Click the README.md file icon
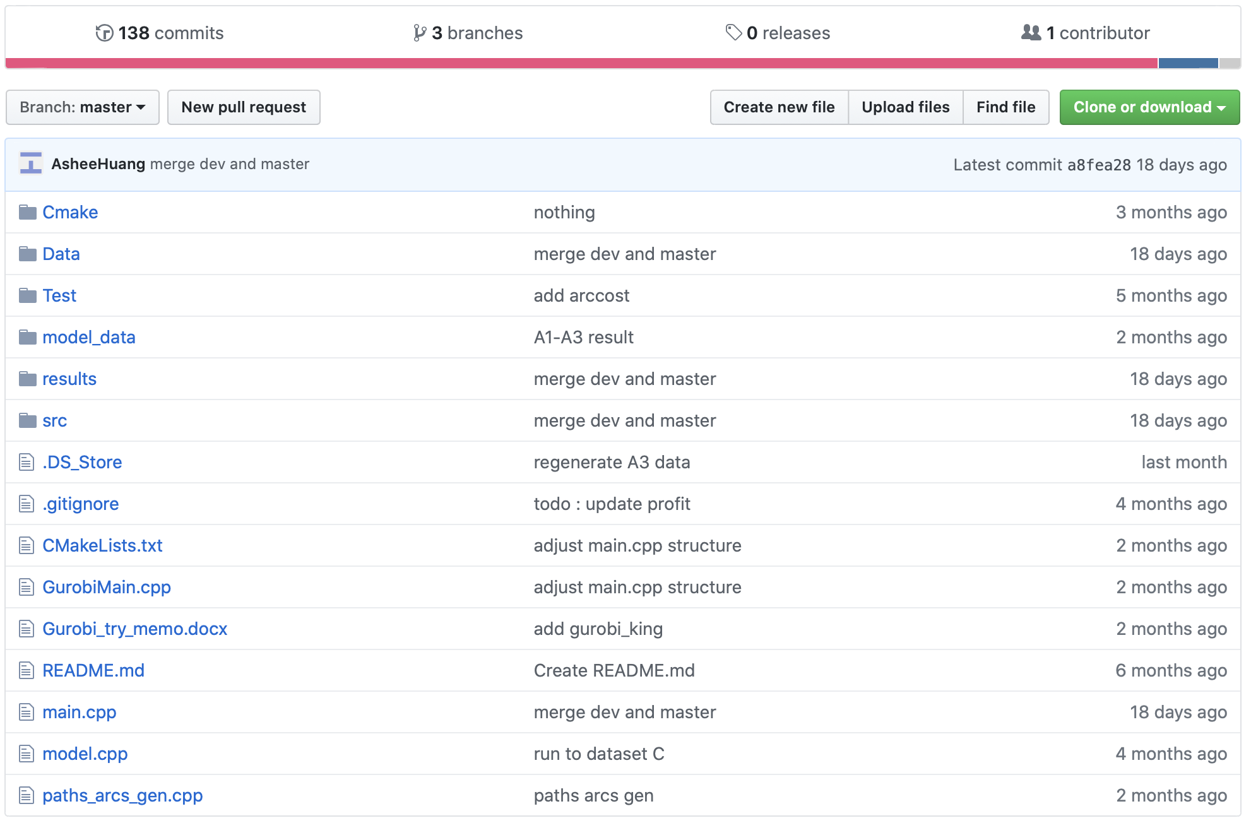Viewport: 1251px width, 823px height. tap(27, 670)
